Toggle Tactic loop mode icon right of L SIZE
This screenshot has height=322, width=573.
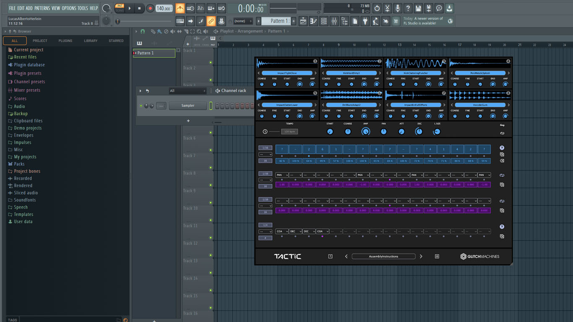[x=502, y=133]
